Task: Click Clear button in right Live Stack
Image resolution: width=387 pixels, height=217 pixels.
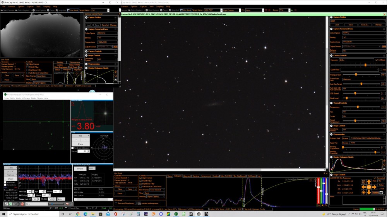Action: (x=120, y=189)
